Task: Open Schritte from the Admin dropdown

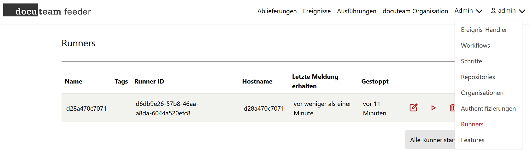Action: pos(471,61)
